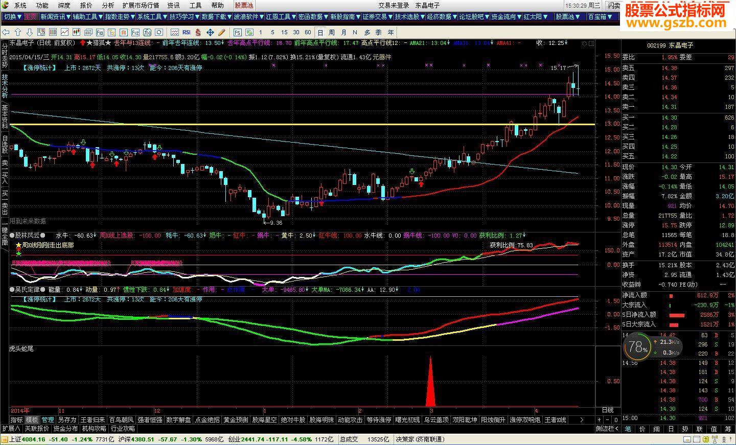Open the 系统 menu
This screenshot has width=736, height=445.
tap(20, 6)
